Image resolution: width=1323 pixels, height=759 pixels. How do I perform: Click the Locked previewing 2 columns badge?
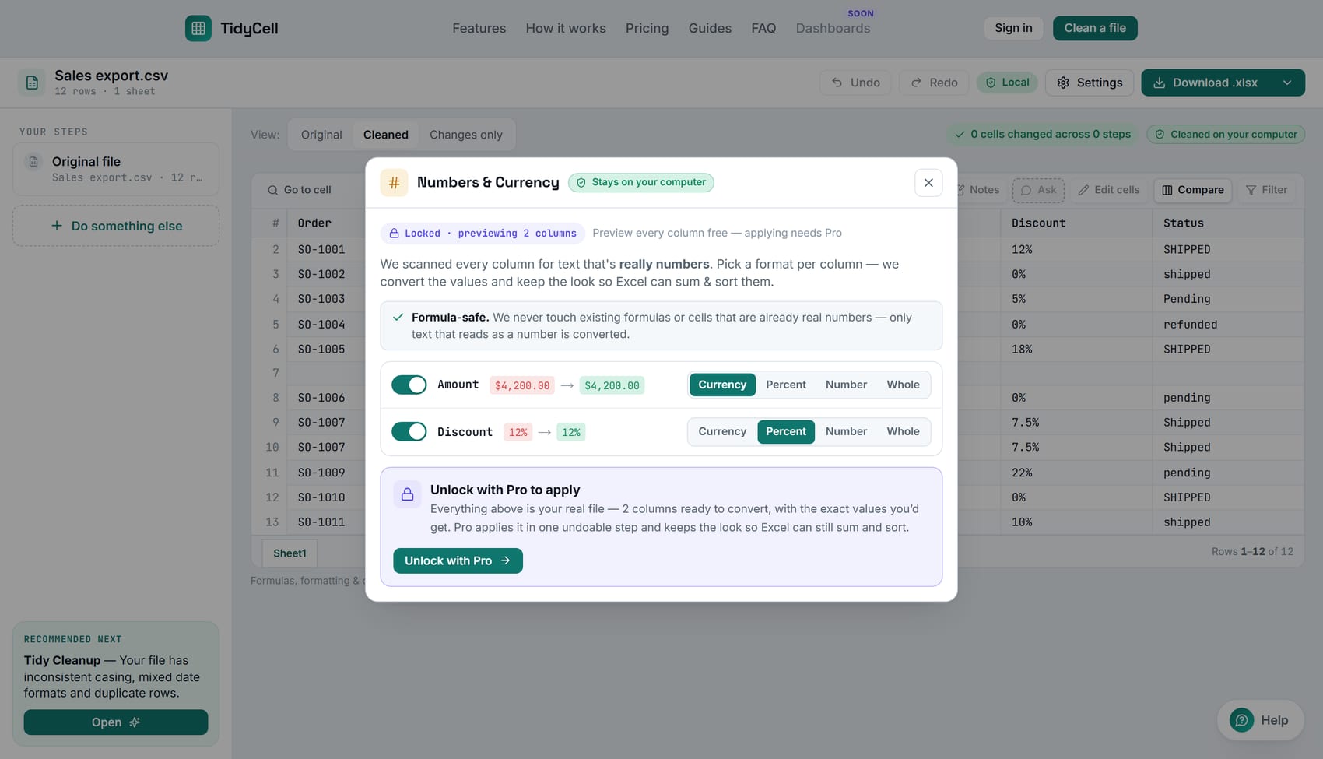coord(482,233)
